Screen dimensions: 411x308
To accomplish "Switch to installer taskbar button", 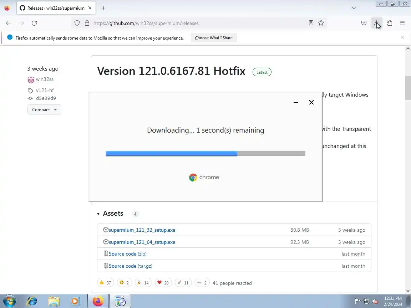I will tap(120, 301).
